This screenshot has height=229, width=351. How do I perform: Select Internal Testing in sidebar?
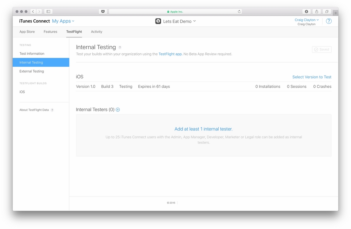point(41,62)
